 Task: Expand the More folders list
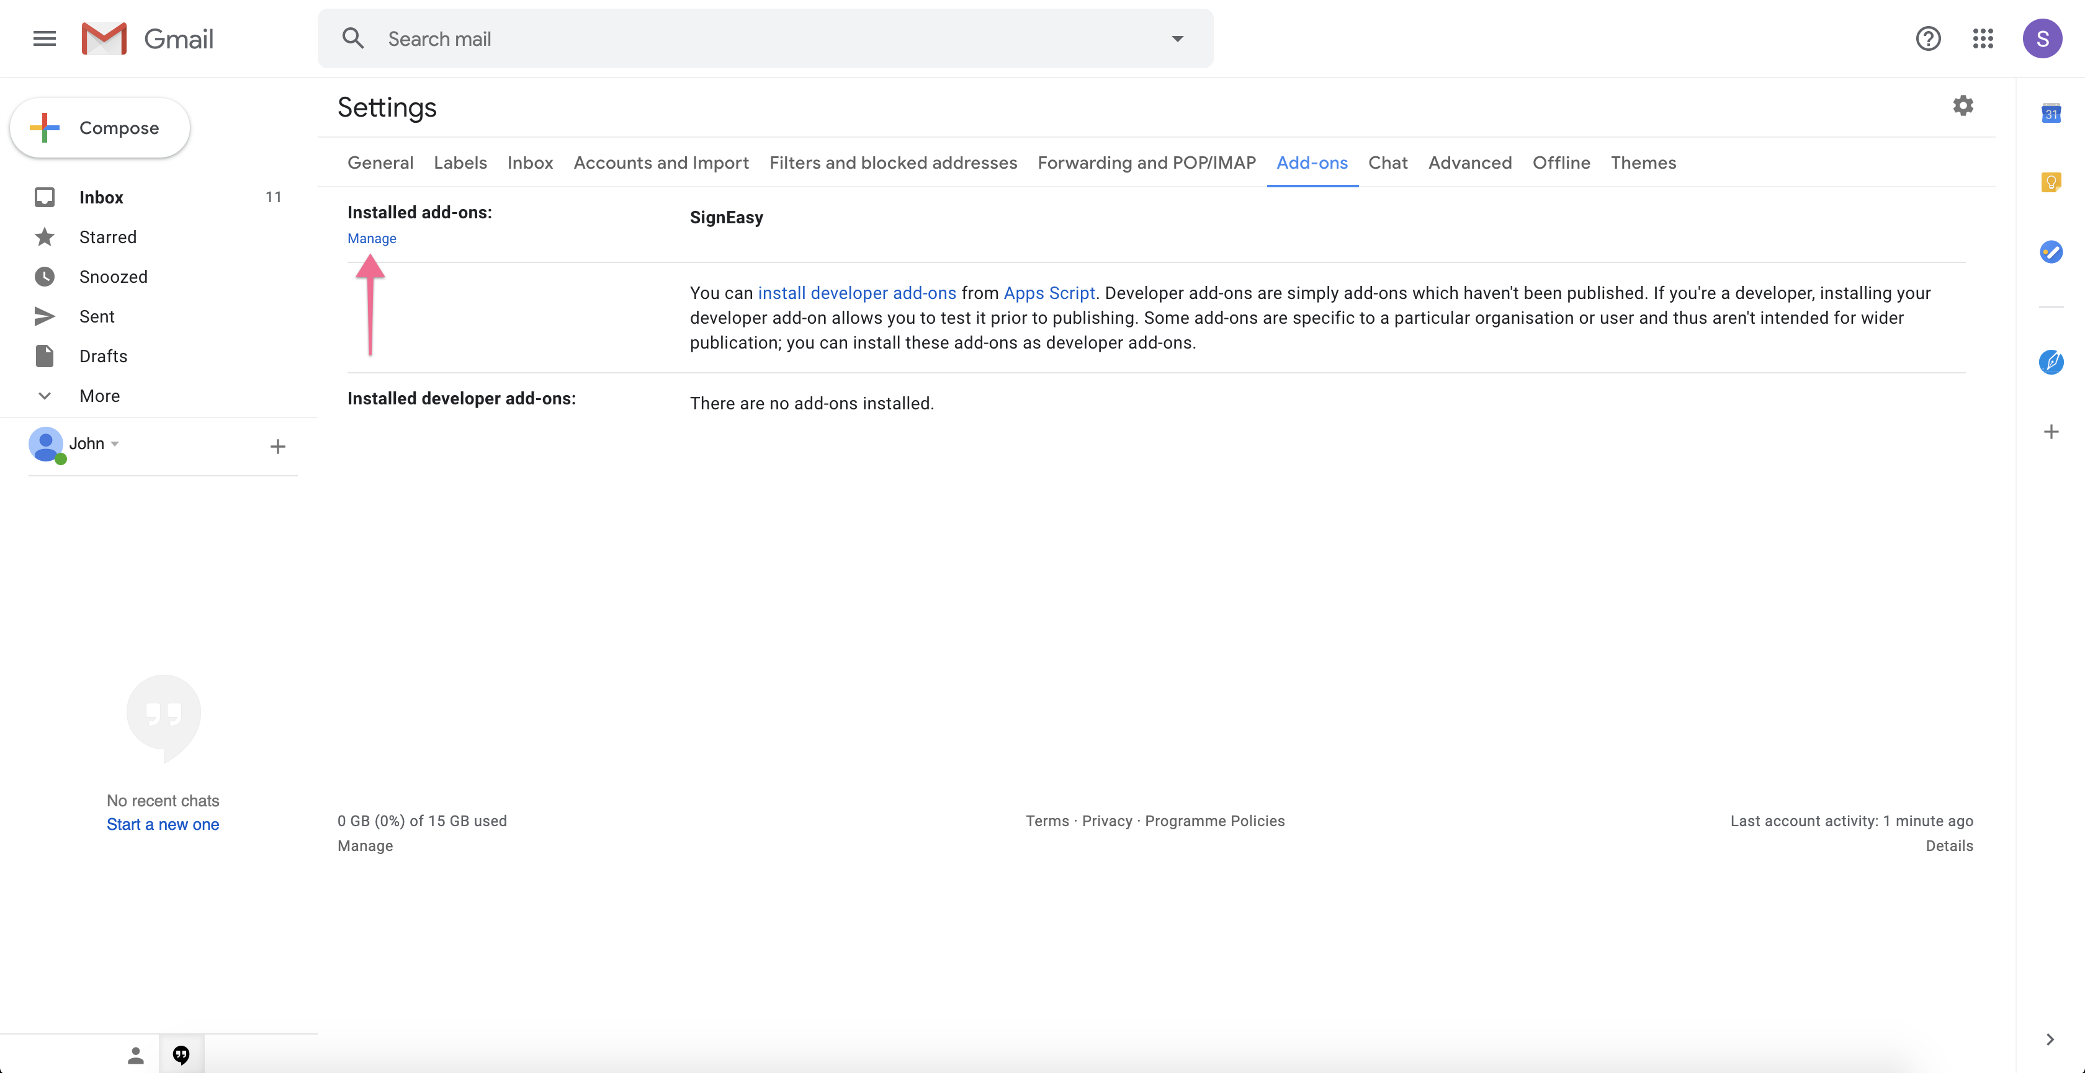99,396
